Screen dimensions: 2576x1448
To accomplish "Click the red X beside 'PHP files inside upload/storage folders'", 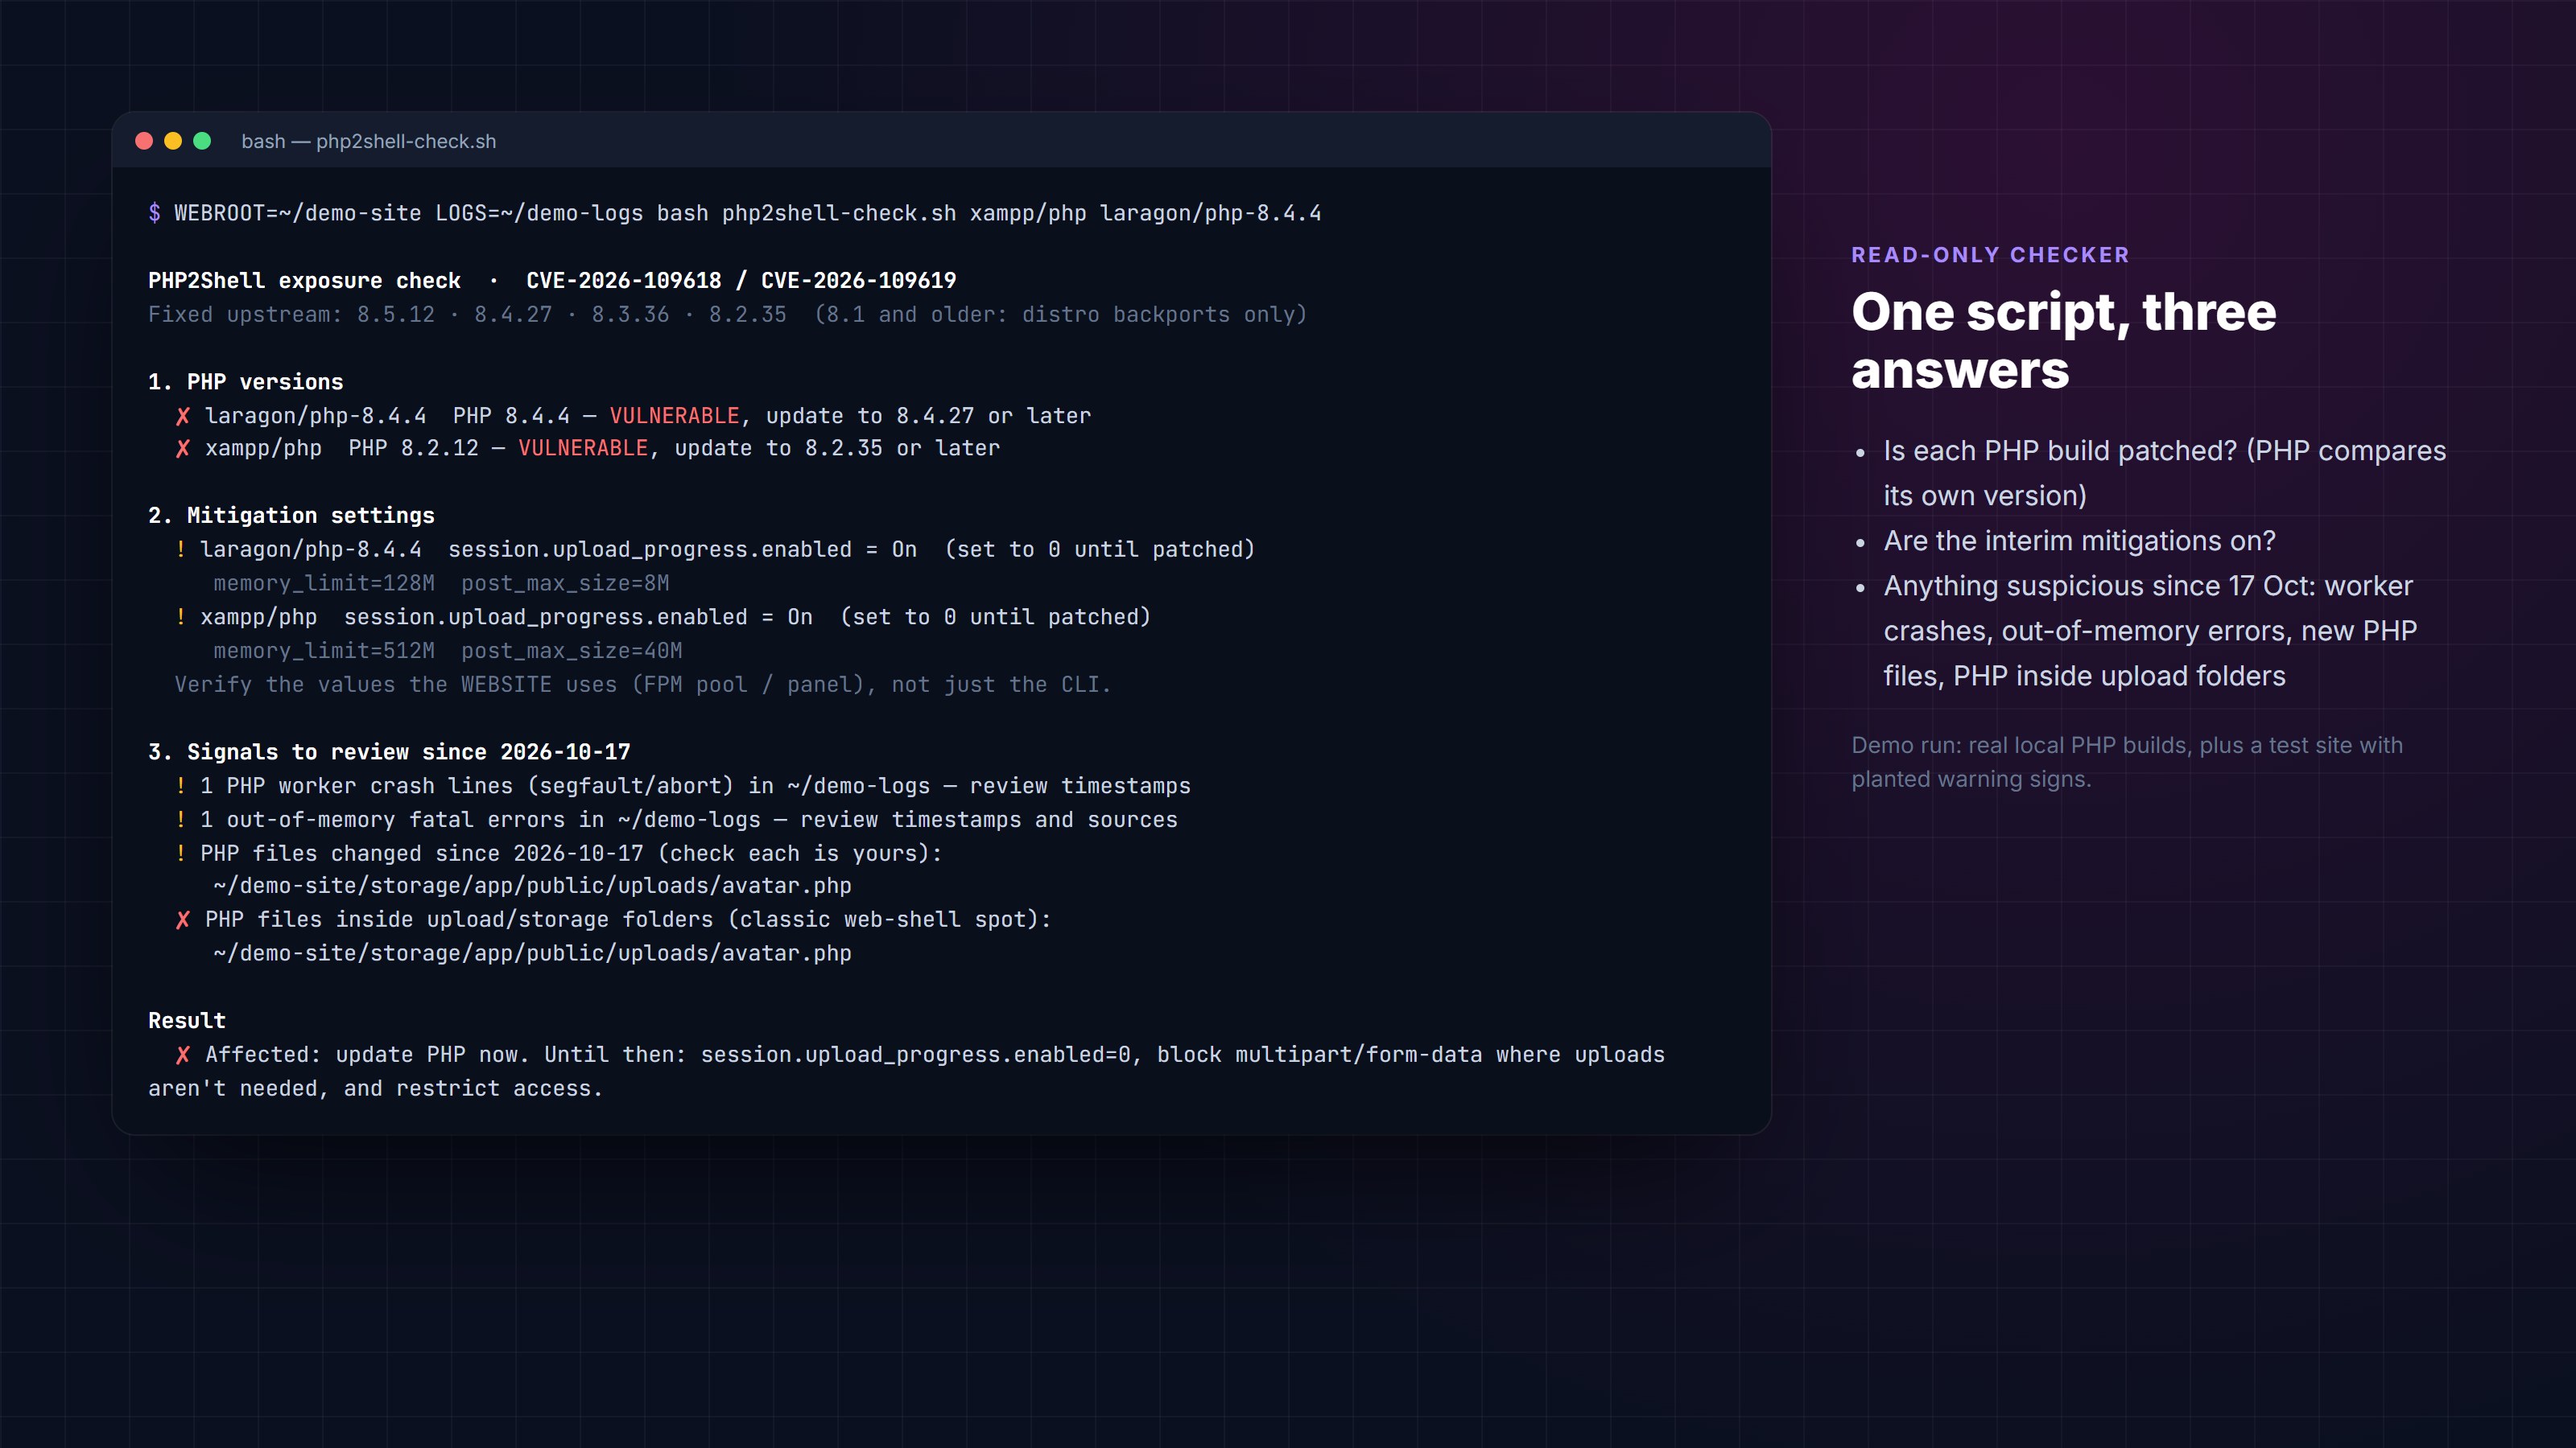I will click(x=182, y=919).
